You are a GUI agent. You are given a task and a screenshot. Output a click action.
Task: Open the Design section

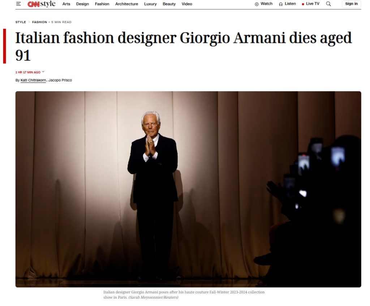pos(82,4)
